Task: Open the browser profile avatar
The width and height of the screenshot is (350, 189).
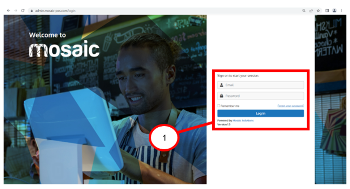Action: (x=334, y=10)
